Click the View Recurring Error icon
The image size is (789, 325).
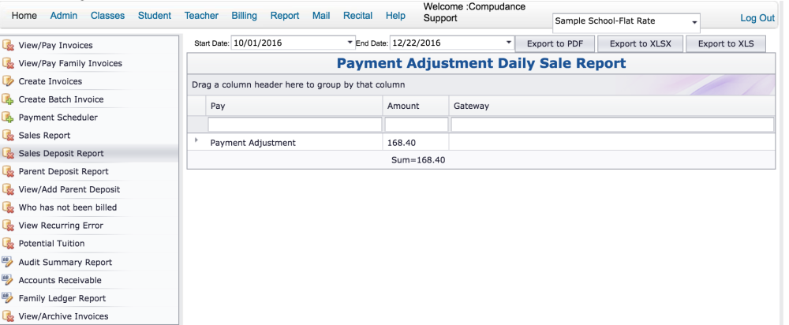point(8,226)
